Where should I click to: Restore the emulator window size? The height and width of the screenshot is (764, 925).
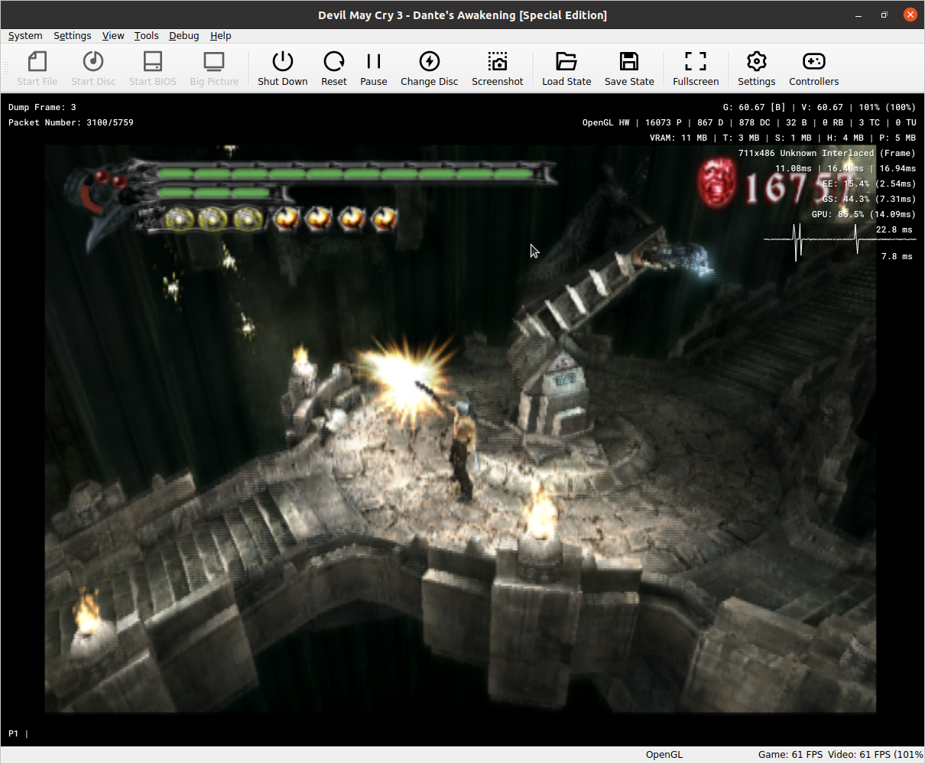coord(884,15)
